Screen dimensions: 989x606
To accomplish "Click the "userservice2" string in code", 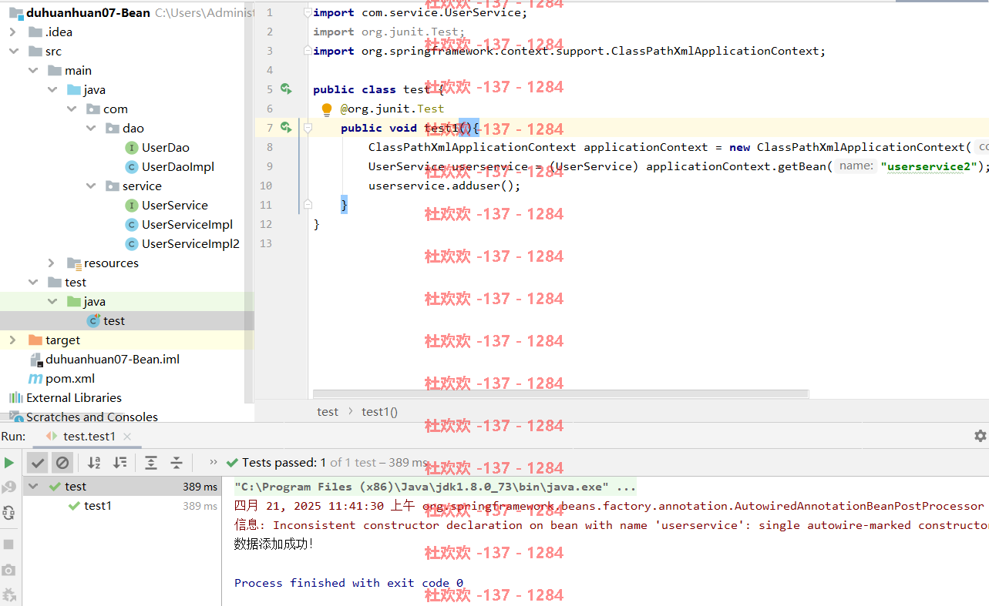I will (930, 166).
